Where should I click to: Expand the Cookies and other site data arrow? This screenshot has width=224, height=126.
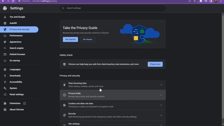[161, 105]
